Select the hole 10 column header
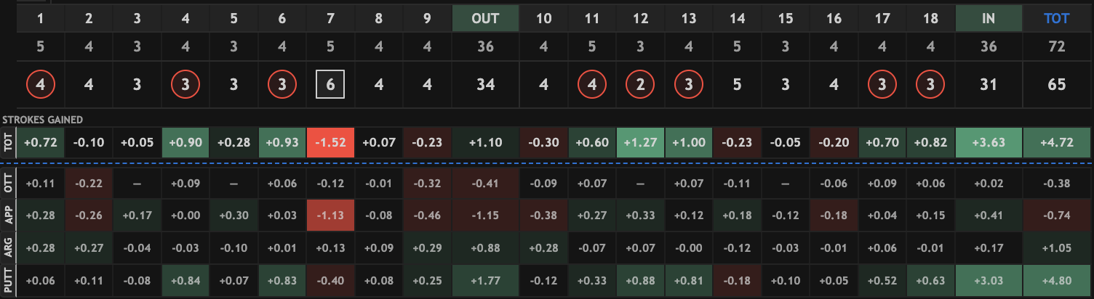Screen dimensions: 1094x299 coord(543,19)
